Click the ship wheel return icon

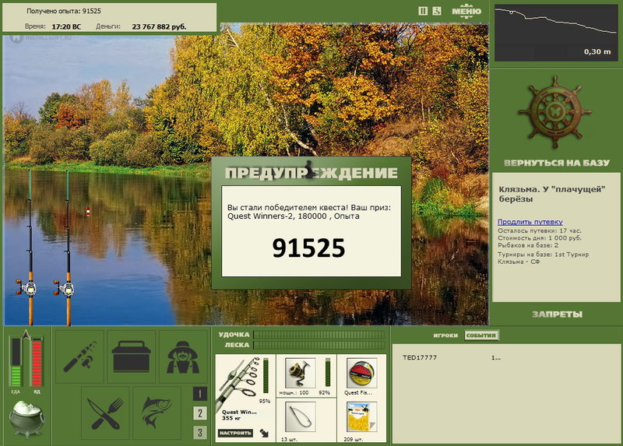tap(554, 113)
